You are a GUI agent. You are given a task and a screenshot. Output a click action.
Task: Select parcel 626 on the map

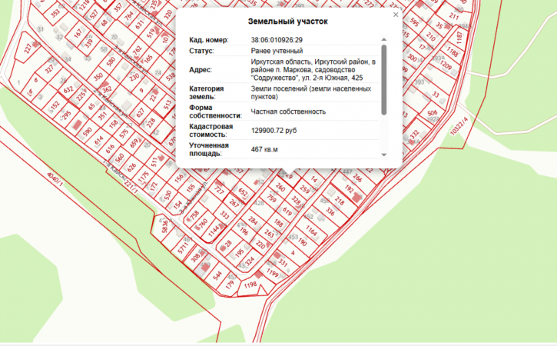click(x=132, y=168)
